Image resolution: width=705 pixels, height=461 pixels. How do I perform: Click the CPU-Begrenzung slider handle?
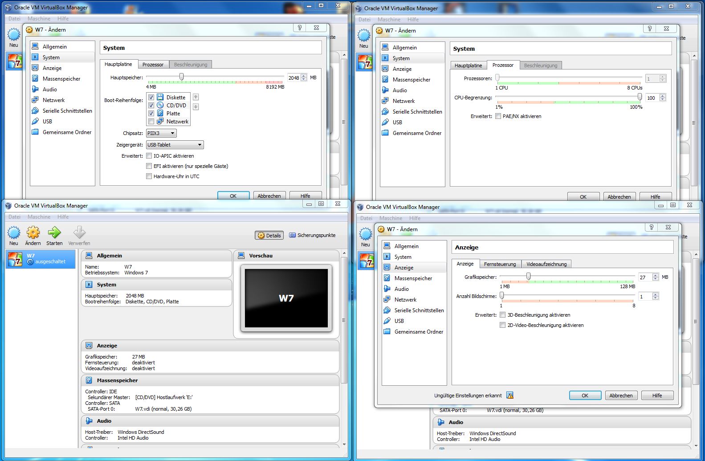coord(640,97)
